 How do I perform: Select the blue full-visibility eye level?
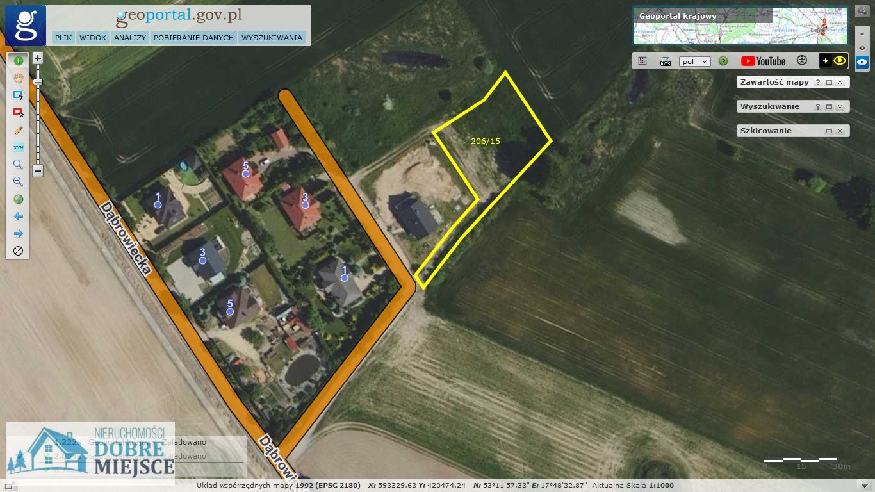click(862, 62)
